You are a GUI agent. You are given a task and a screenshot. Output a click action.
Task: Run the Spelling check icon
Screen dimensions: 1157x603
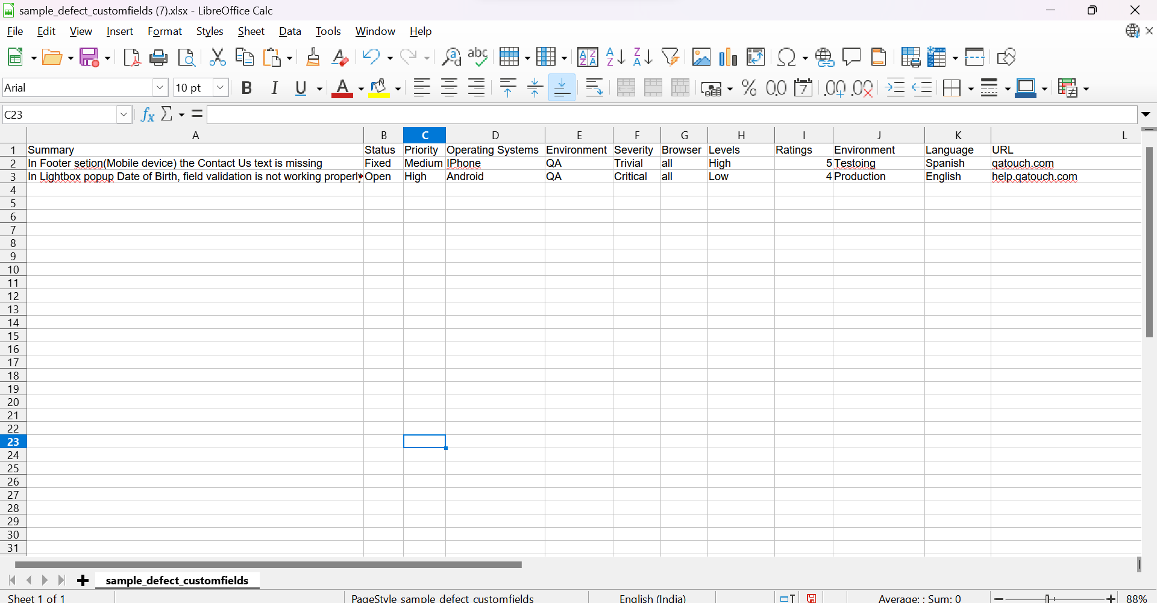point(478,57)
